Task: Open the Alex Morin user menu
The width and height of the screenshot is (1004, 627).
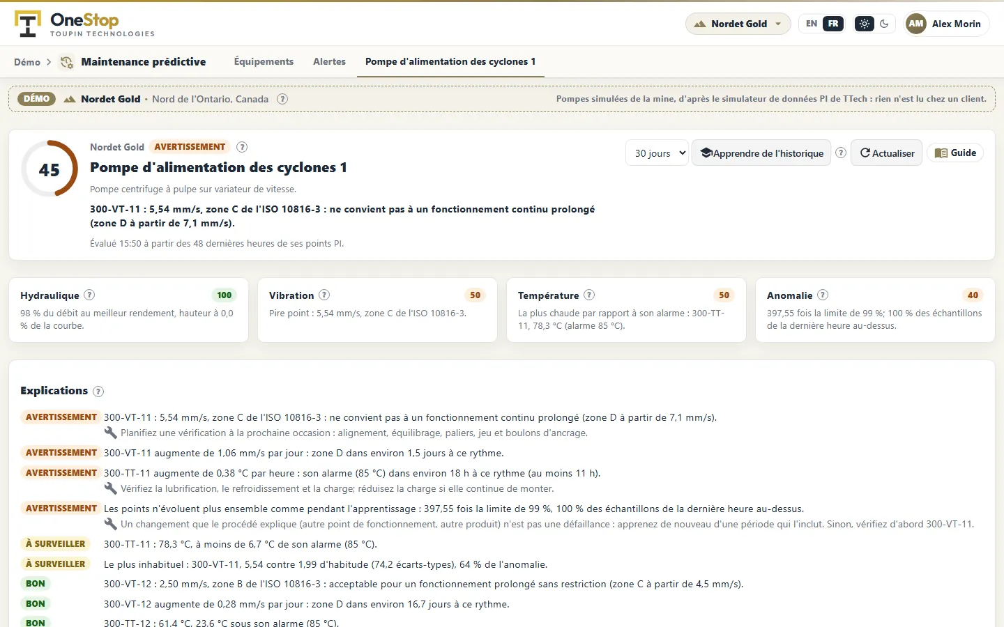Action: (x=946, y=24)
